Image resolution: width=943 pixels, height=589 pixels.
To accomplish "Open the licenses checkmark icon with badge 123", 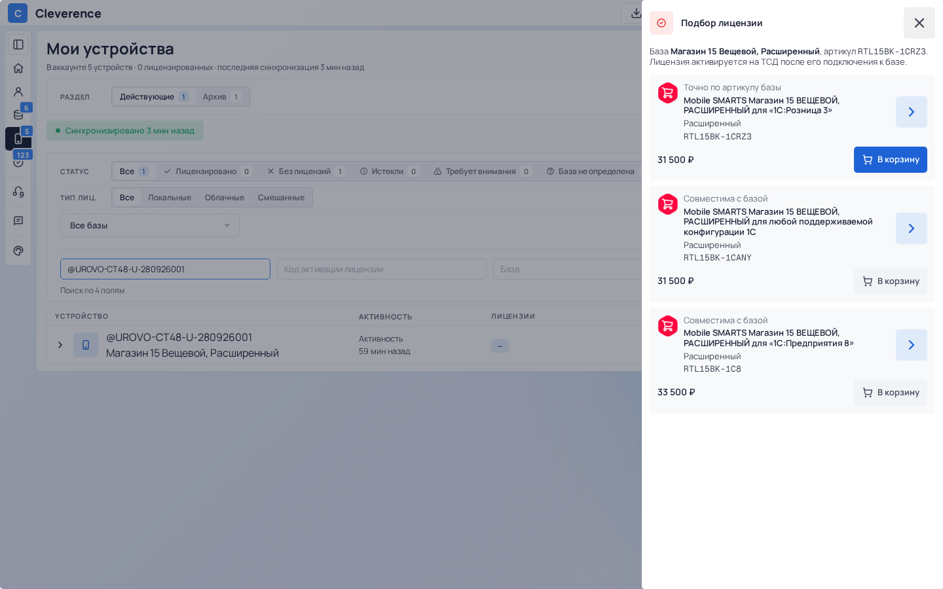I will click(18, 162).
